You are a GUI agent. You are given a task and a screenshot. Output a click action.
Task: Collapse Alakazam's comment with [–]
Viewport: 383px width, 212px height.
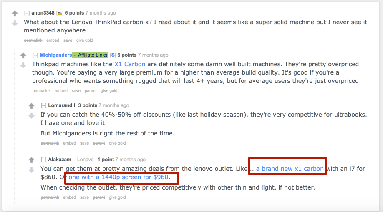(x=44, y=160)
